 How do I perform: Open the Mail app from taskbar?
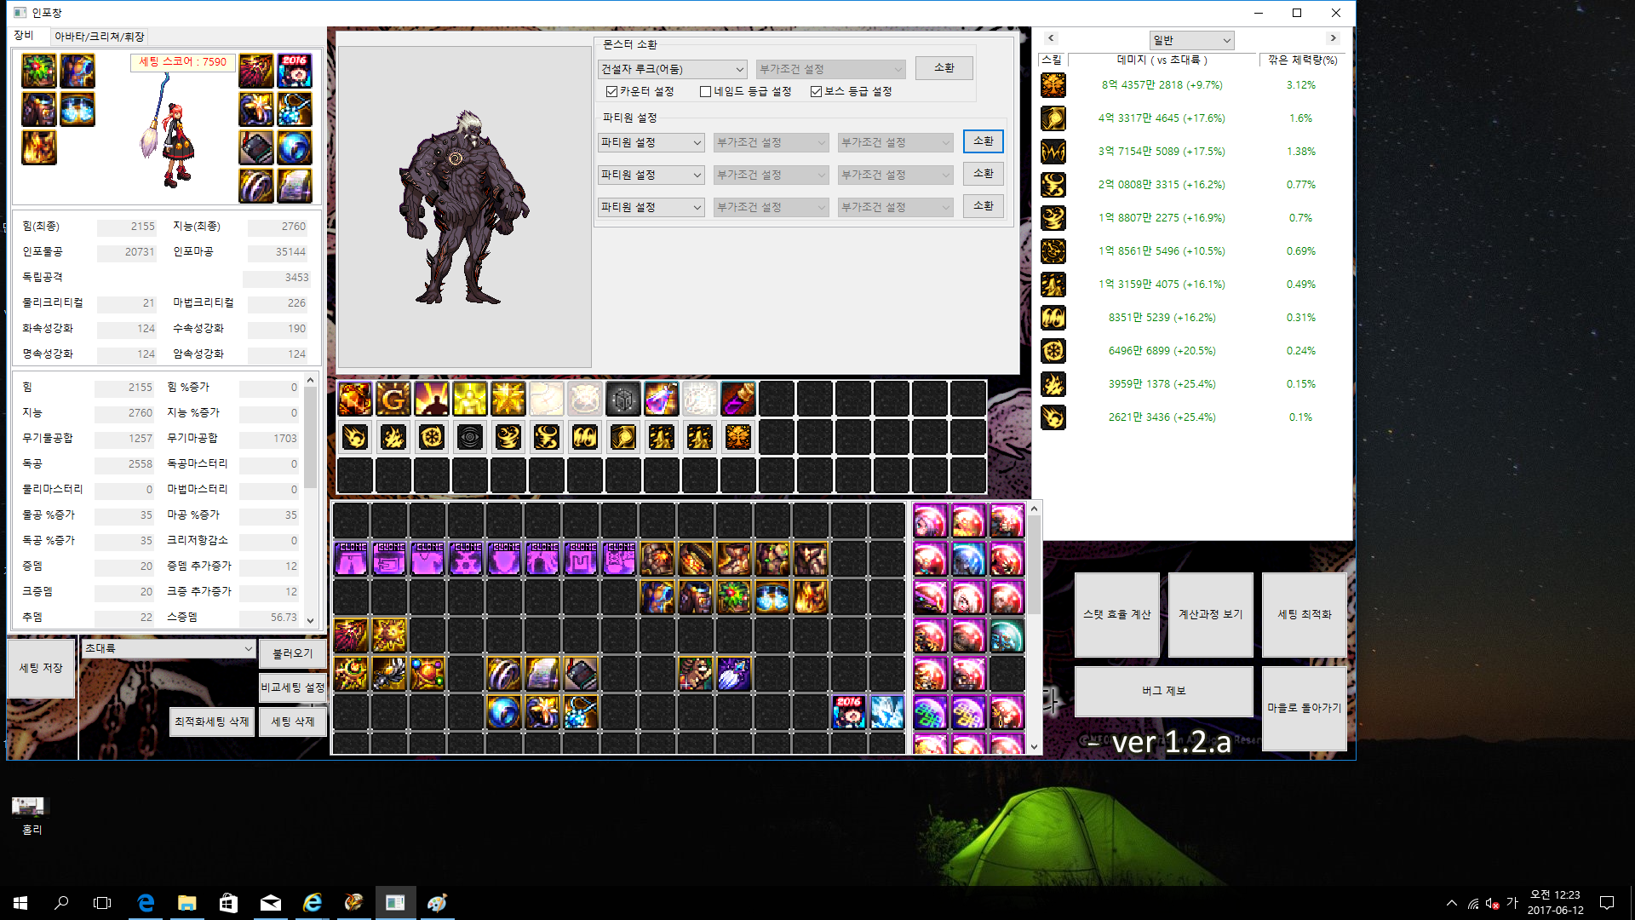(270, 903)
